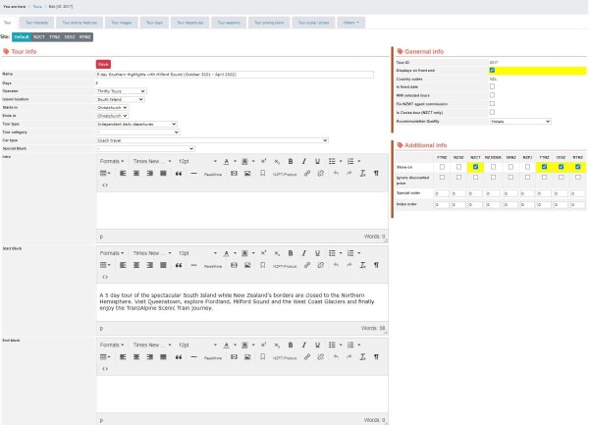Click the tour Name input field
This screenshot has width=589, height=425.
[235, 75]
